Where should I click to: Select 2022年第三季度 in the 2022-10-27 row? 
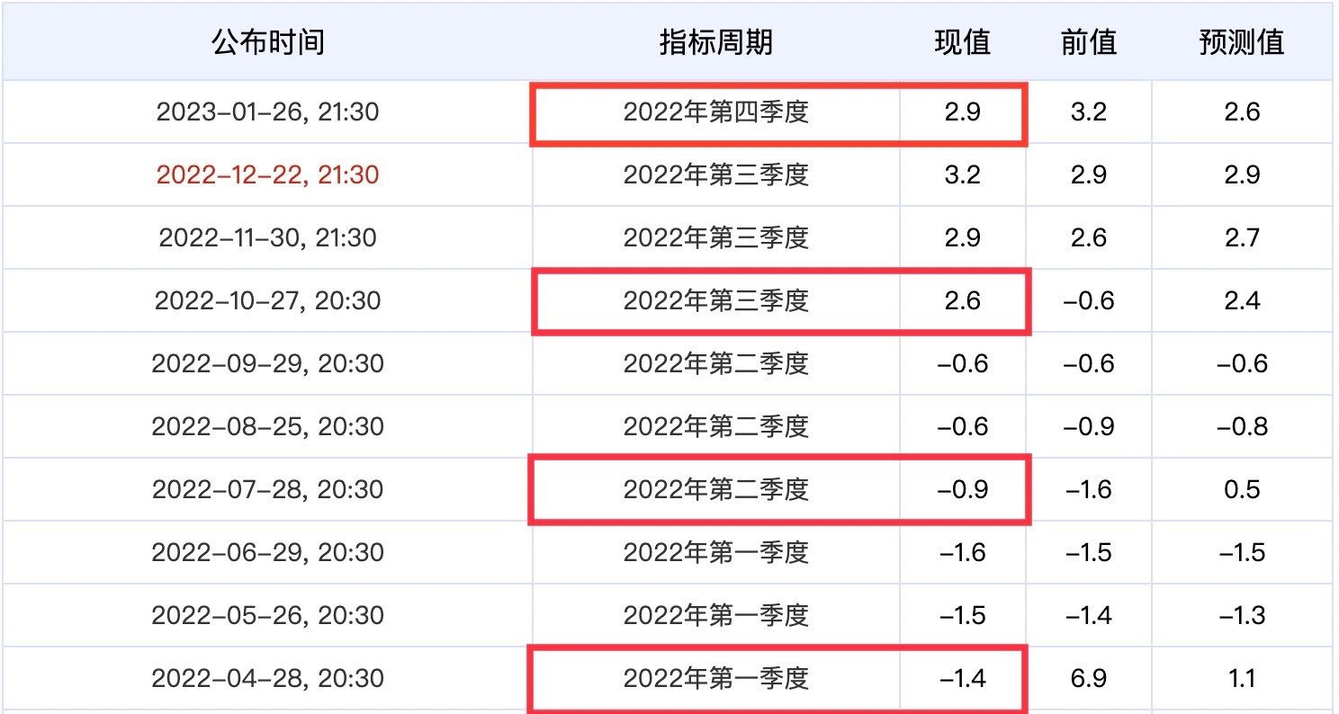(716, 300)
